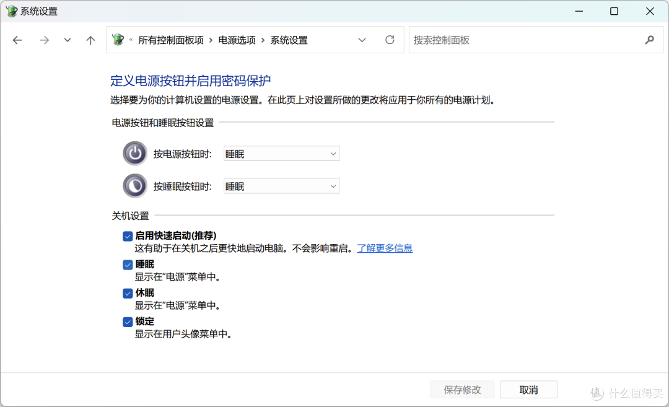
Task: Click the control panel icon in address bar
Action: click(x=118, y=40)
